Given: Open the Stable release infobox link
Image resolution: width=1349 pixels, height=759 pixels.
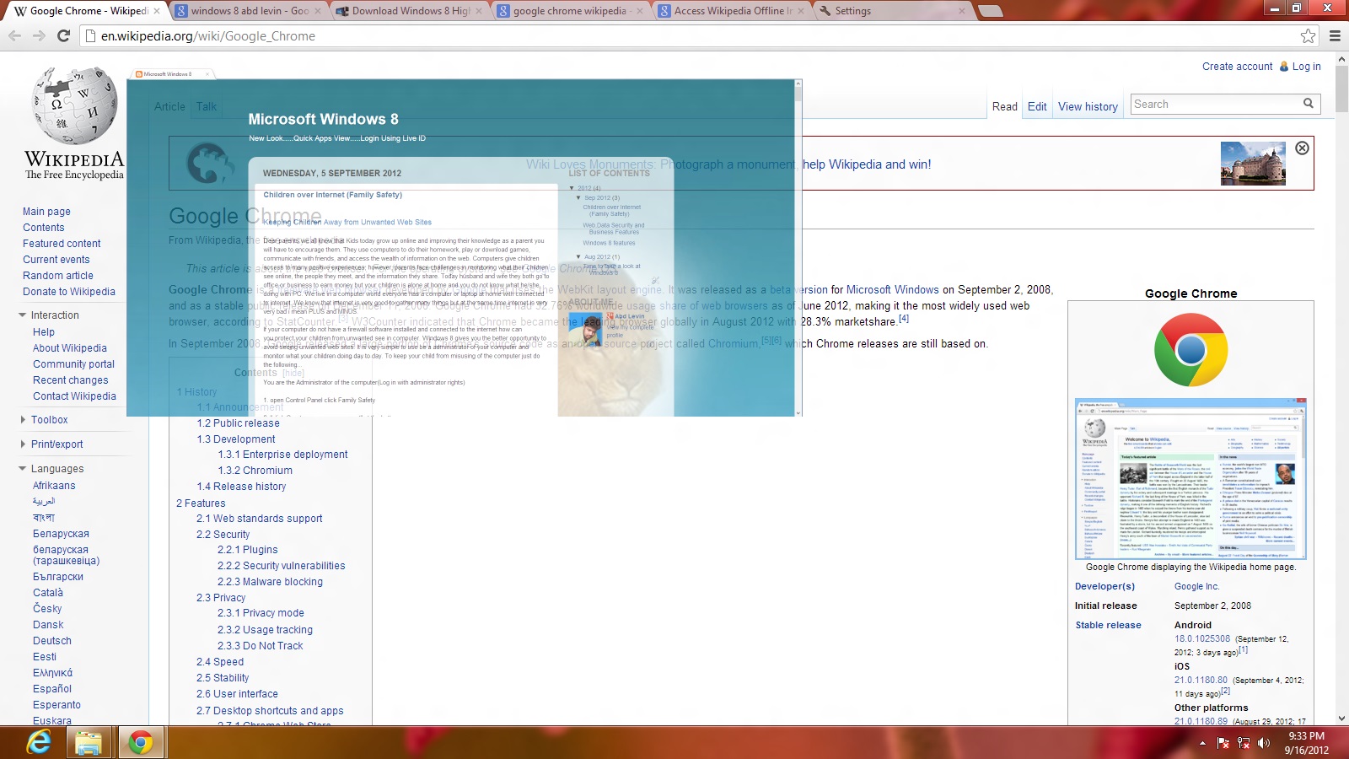Looking at the screenshot, I should pos(1108,626).
